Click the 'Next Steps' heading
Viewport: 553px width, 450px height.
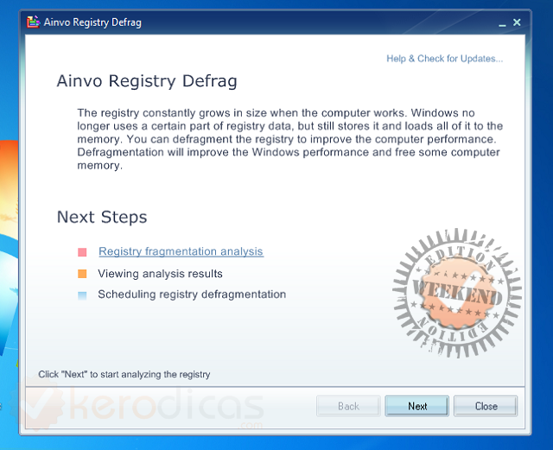pos(102,217)
